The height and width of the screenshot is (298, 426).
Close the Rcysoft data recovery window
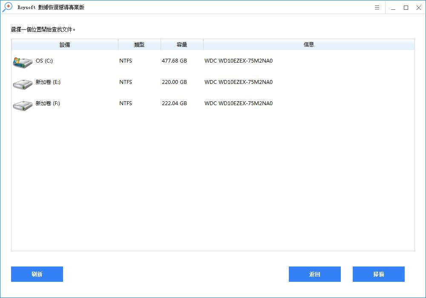click(418, 8)
